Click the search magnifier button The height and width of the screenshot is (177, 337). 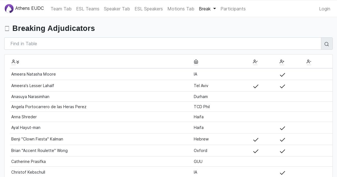point(327,44)
